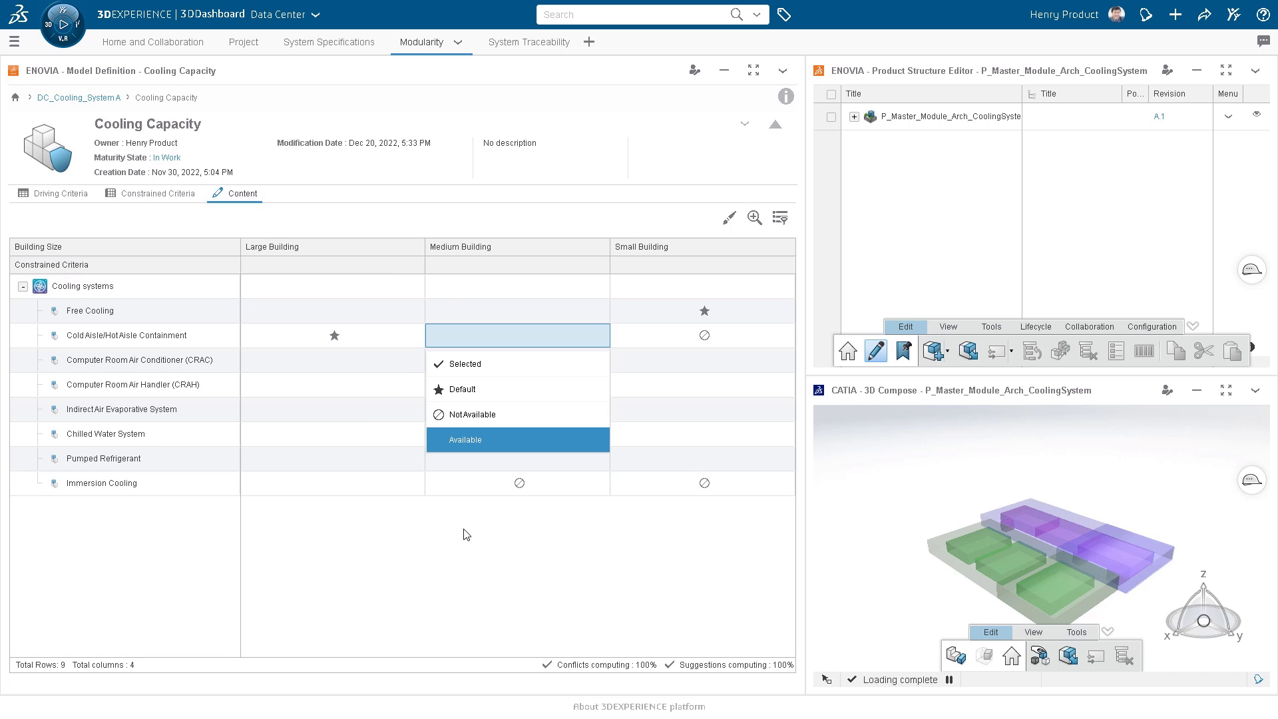Click the pause icon next to Loading complete
The width and height of the screenshot is (1278, 719).
[949, 680]
